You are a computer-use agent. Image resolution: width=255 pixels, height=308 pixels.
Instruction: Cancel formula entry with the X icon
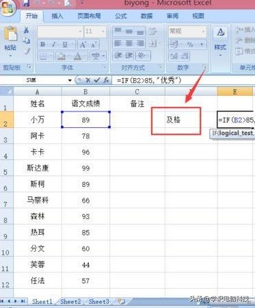(x=88, y=80)
